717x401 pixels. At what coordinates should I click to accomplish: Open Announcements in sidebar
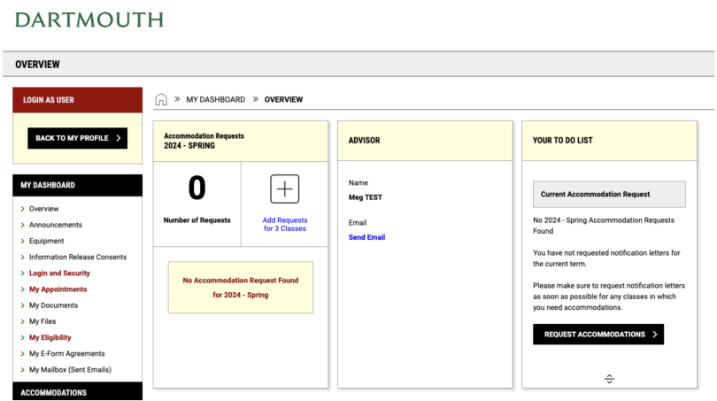[56, 225]
